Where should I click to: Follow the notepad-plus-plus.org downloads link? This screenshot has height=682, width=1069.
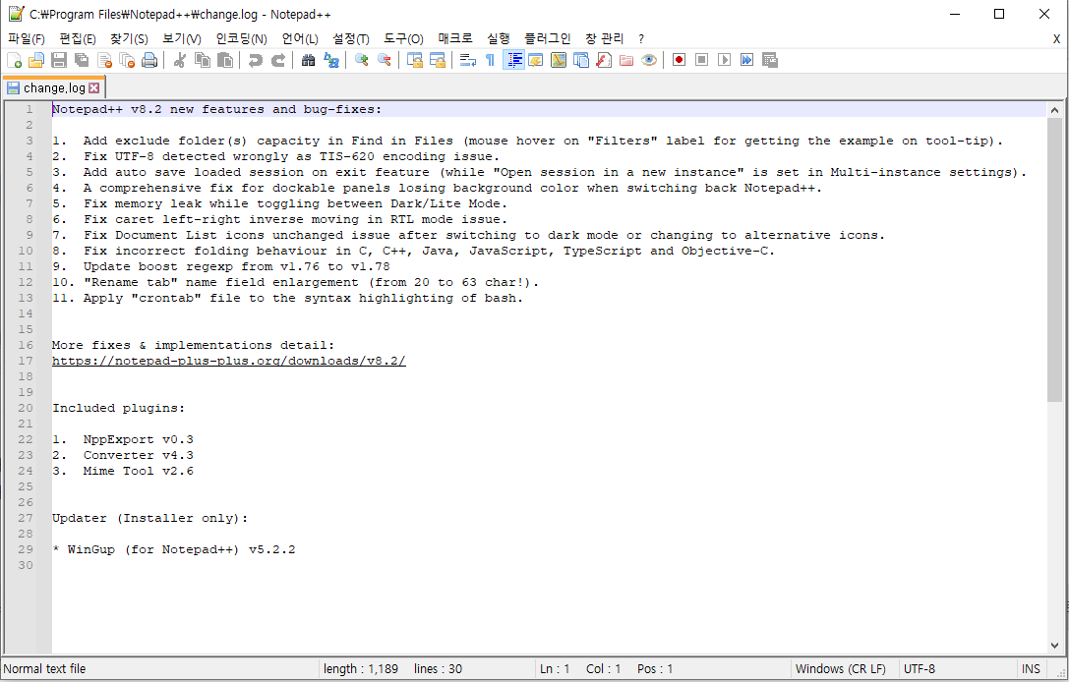point(229,361)
